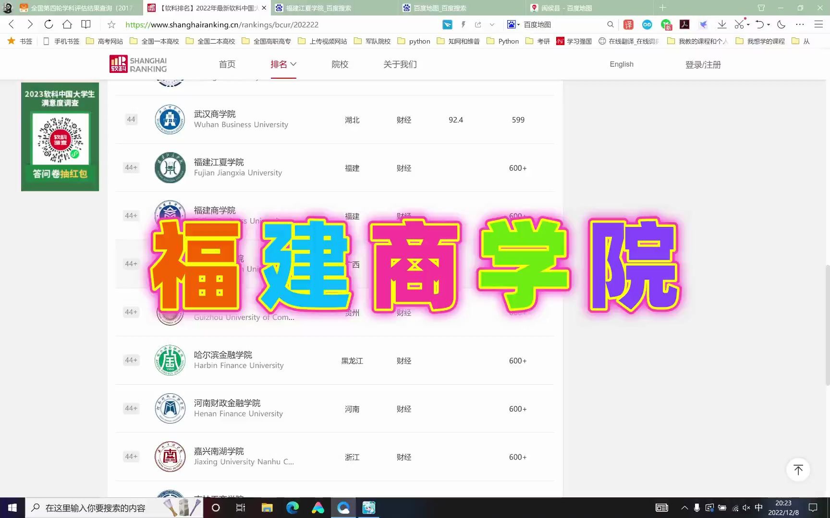830x518 pixels.
Task: Open the Windows Start menu
Action: tap(12, 507)
